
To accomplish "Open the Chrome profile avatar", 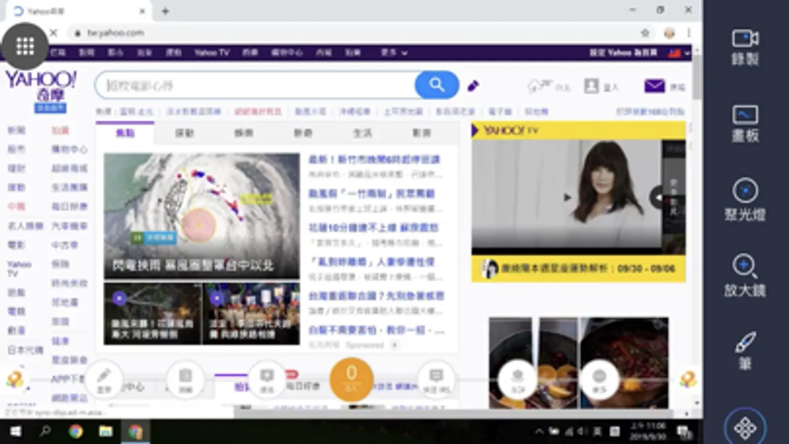I will coord(669,33).
